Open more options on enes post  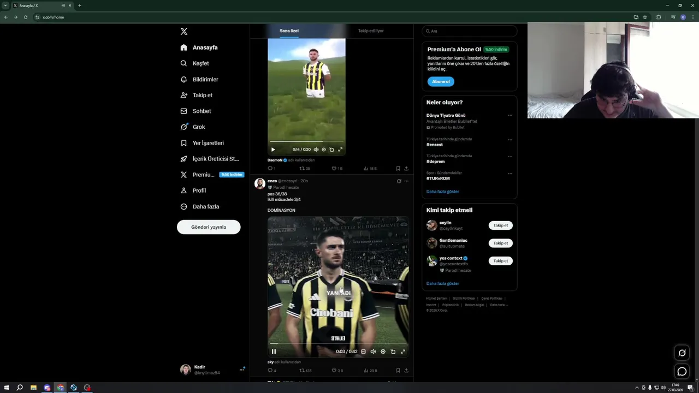click(406, 181)
